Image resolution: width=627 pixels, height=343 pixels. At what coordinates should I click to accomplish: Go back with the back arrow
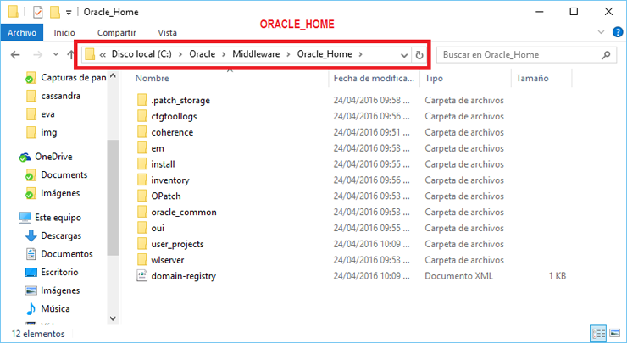pos(15,55)
